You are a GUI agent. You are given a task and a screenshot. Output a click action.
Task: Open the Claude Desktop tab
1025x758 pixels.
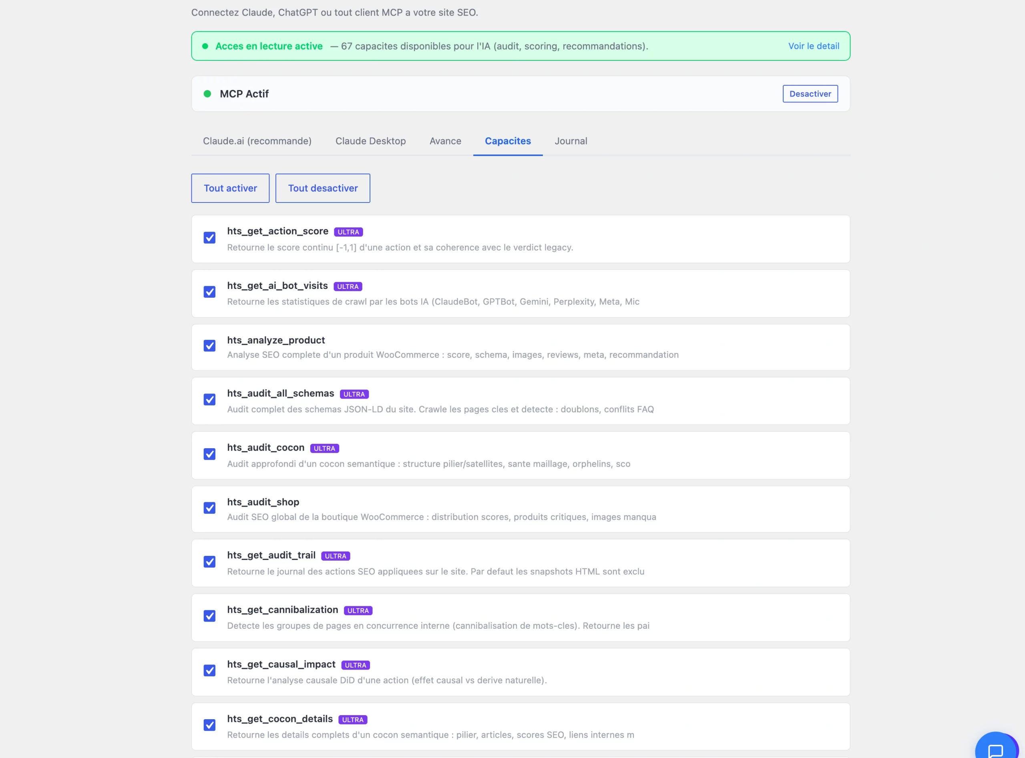[370, 141]
